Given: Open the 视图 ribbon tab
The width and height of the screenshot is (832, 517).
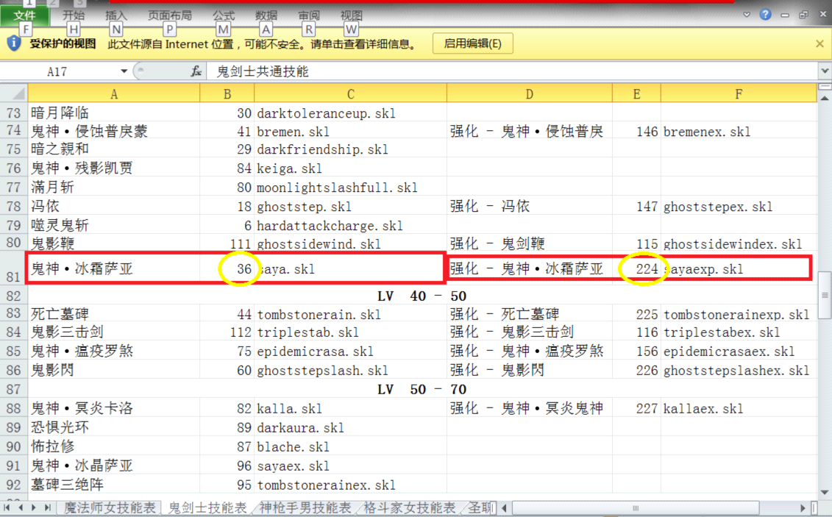Looking at the screenshot, I should (351, 15).
